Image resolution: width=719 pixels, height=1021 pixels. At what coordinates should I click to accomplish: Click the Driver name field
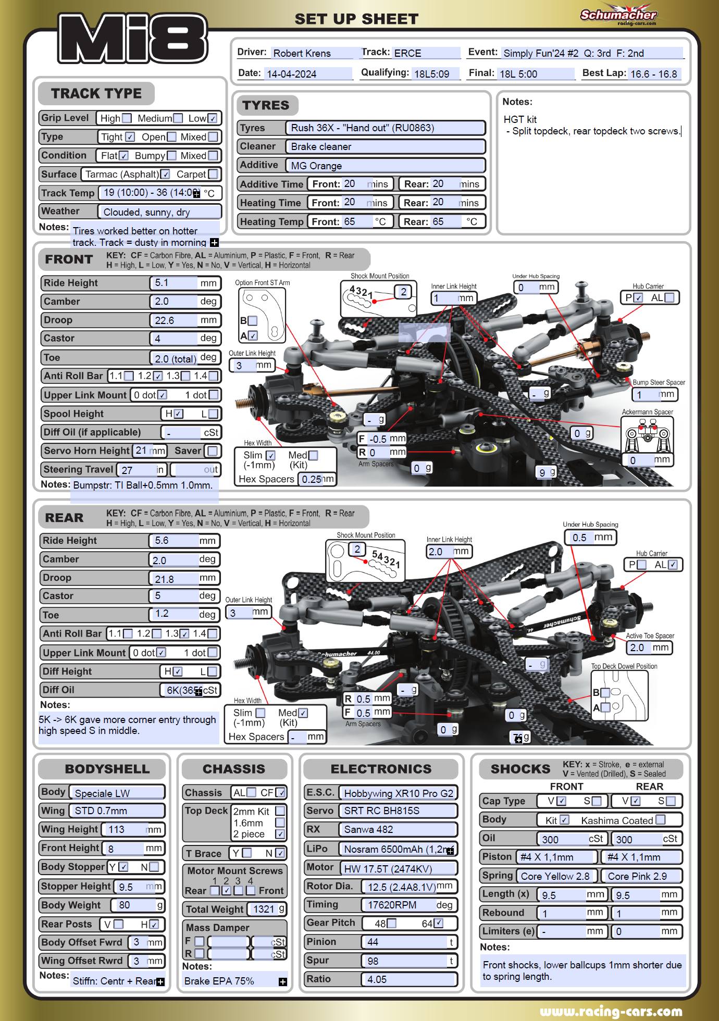tap(312, 53)
